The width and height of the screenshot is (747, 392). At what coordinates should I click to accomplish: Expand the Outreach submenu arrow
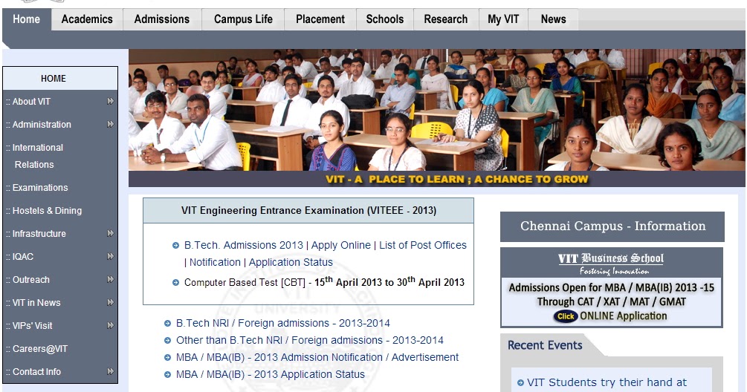(x=111, y=279)
